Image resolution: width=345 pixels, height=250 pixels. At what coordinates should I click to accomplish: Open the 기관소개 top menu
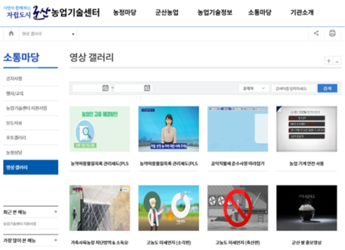point(302,12)
